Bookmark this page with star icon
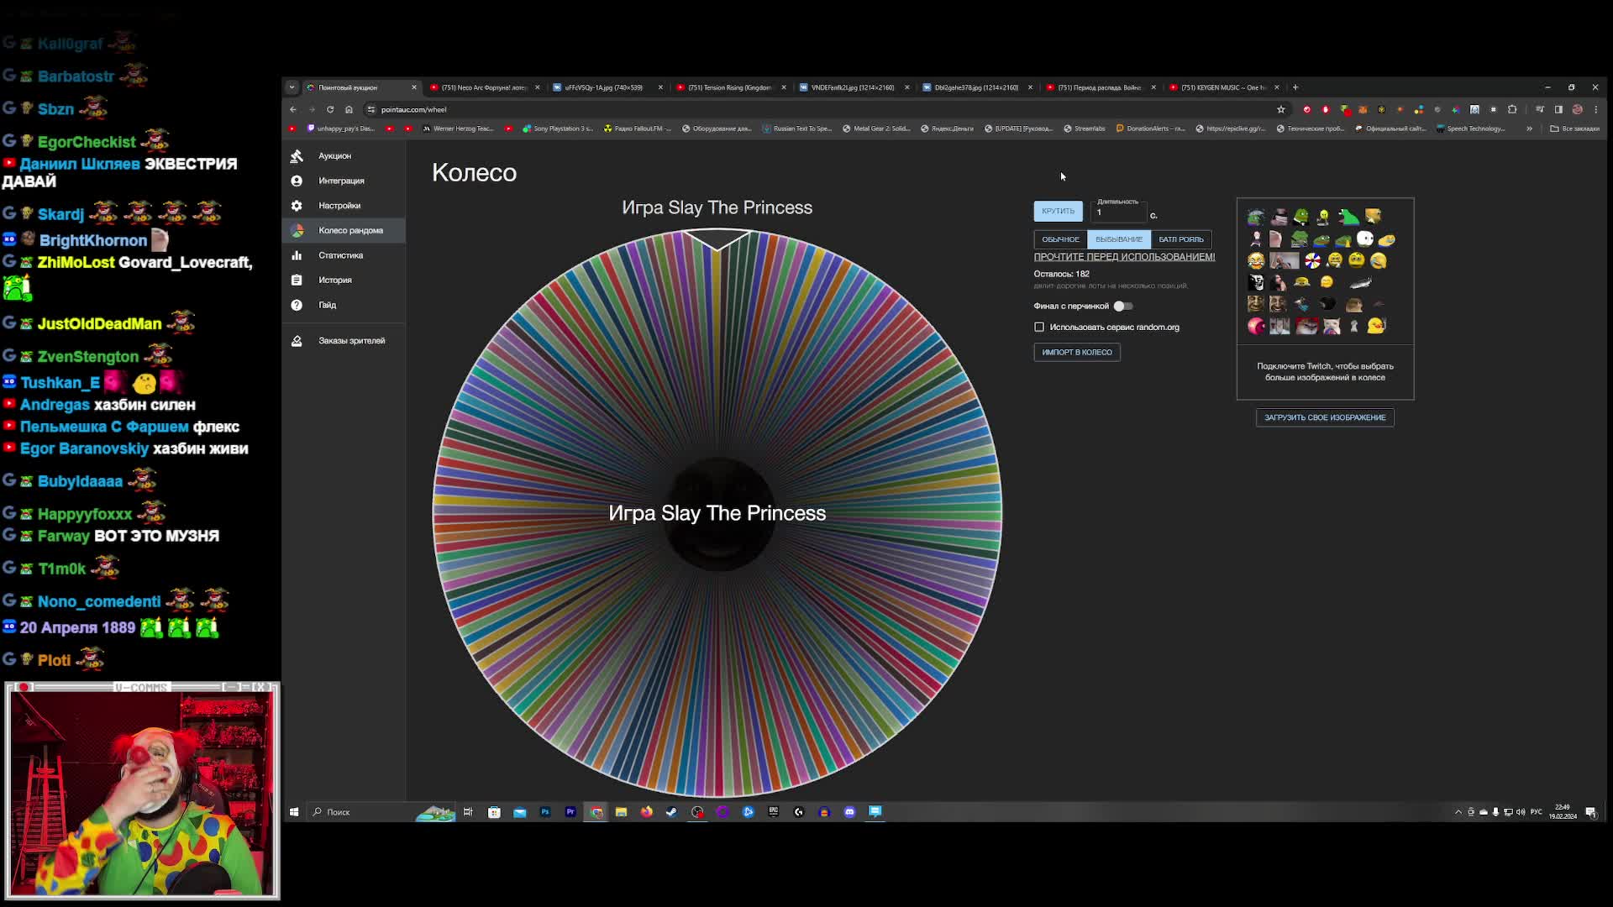Image resolution: width=1613 pixels, height=907 pixels. tap(1280, 110)
